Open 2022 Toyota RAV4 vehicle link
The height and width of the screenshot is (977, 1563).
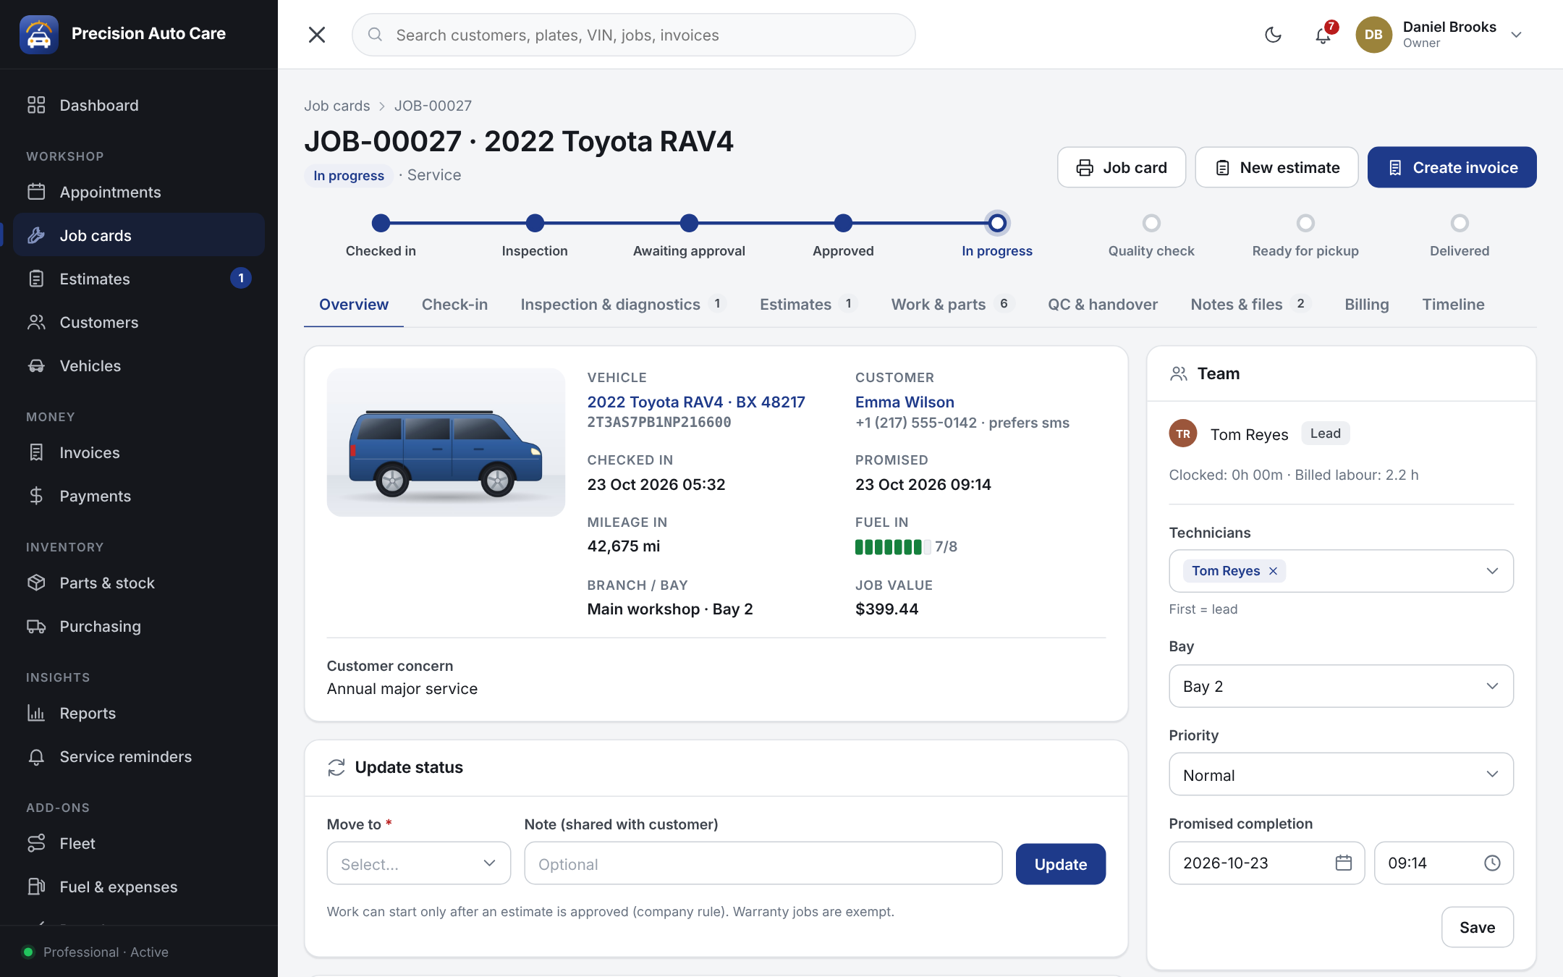696,402
